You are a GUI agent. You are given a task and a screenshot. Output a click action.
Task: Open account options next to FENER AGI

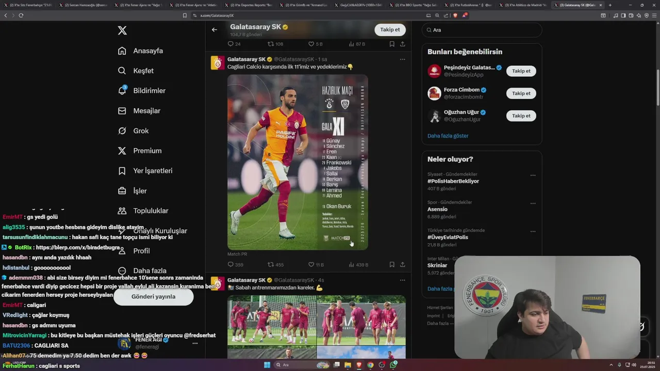[195, 343]
